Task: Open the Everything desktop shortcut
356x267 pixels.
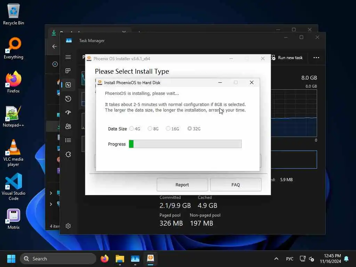Action: click(x=14, y=48)
